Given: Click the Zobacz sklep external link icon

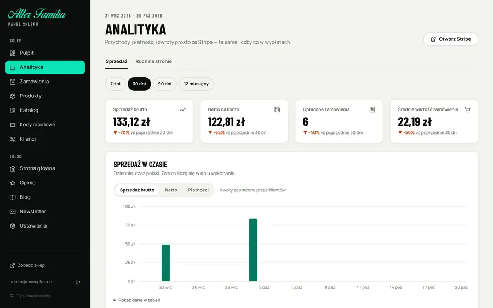Looking at the screenshot, I should 12,266.
